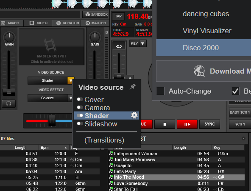
Task: Open the Transitions menu entry
Action: point(104,140)
